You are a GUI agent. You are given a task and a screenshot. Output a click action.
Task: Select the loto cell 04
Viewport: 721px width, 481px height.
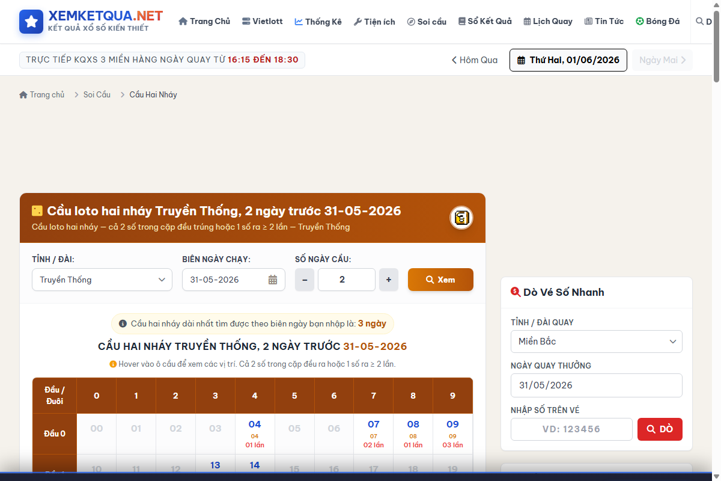pos(255,434)
